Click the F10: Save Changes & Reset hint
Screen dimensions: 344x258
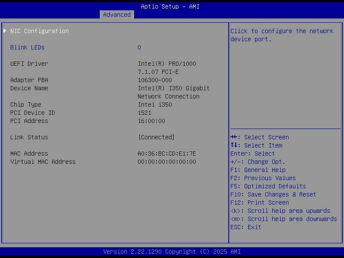[x=273, y=194]
